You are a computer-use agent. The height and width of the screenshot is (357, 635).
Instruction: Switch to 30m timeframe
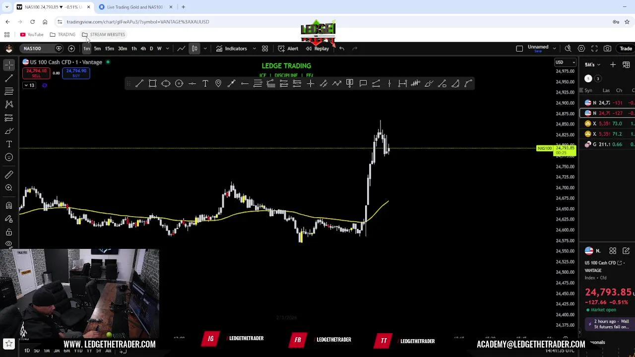click(x=122, y=49)
